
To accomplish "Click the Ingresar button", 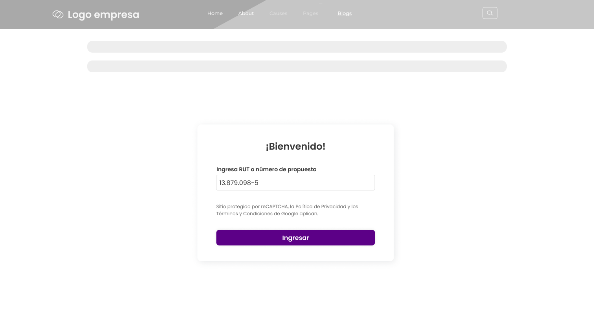I will [295, 238].
